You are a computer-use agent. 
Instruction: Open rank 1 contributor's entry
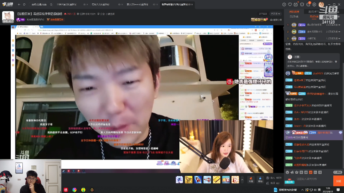click(313, 25)
